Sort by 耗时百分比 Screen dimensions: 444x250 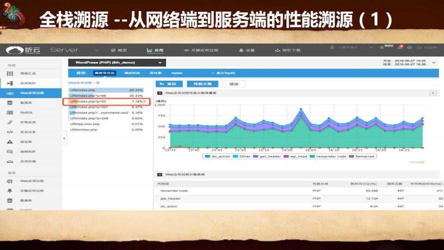[x=105, y=73]
